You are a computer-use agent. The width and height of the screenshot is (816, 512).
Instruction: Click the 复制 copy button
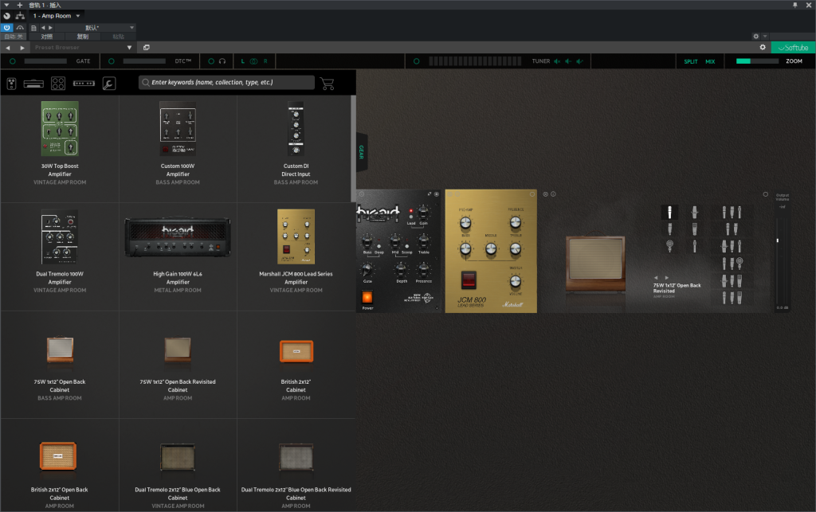(83, 37)
